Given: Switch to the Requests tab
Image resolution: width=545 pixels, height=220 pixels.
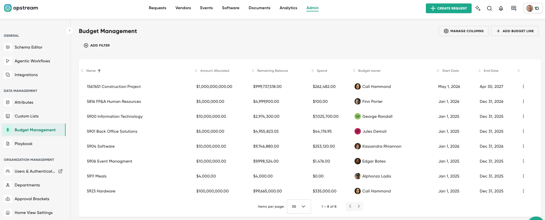Looking at the screenshot, I should coord(157,8).
